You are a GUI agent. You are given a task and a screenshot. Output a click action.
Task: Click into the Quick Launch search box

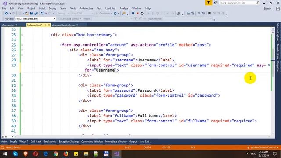[239, 3]
